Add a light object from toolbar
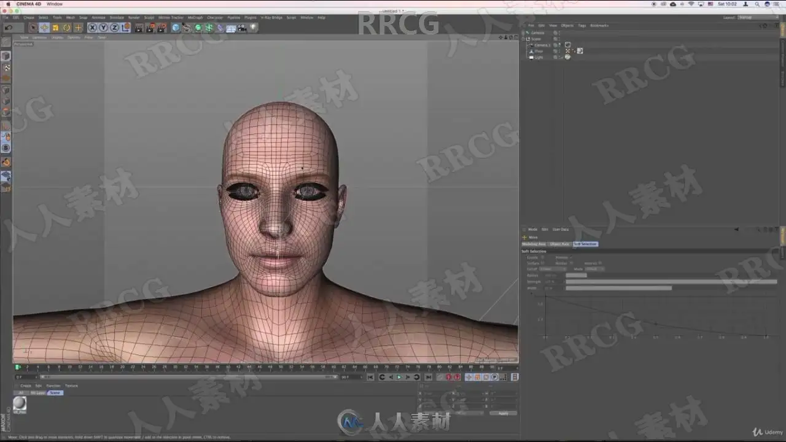The width and height of the screenshot is (786, 442). click(253, 28)
